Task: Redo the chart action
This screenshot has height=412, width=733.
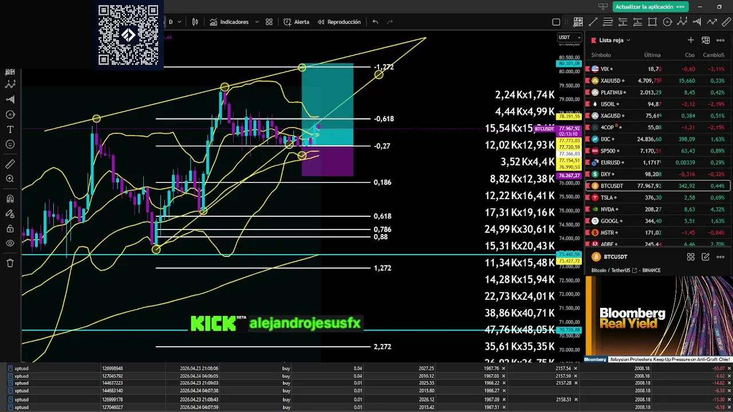Action: [x=391, y=22]
